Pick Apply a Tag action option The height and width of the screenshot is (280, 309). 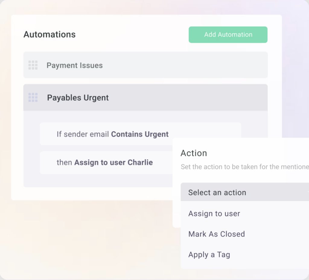coord(209,255)
